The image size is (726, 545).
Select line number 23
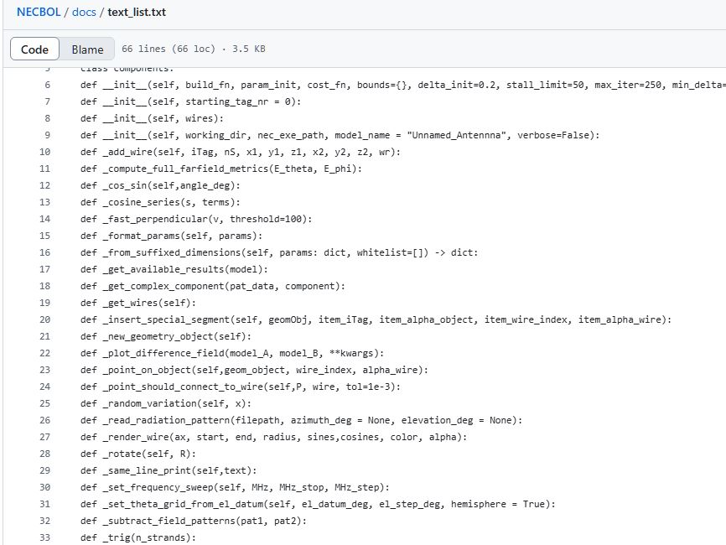(45, 370)
